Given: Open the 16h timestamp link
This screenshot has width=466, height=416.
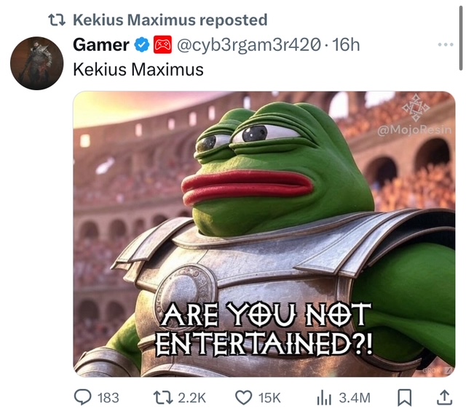Looking at the screenshot, I should (346, 45).
